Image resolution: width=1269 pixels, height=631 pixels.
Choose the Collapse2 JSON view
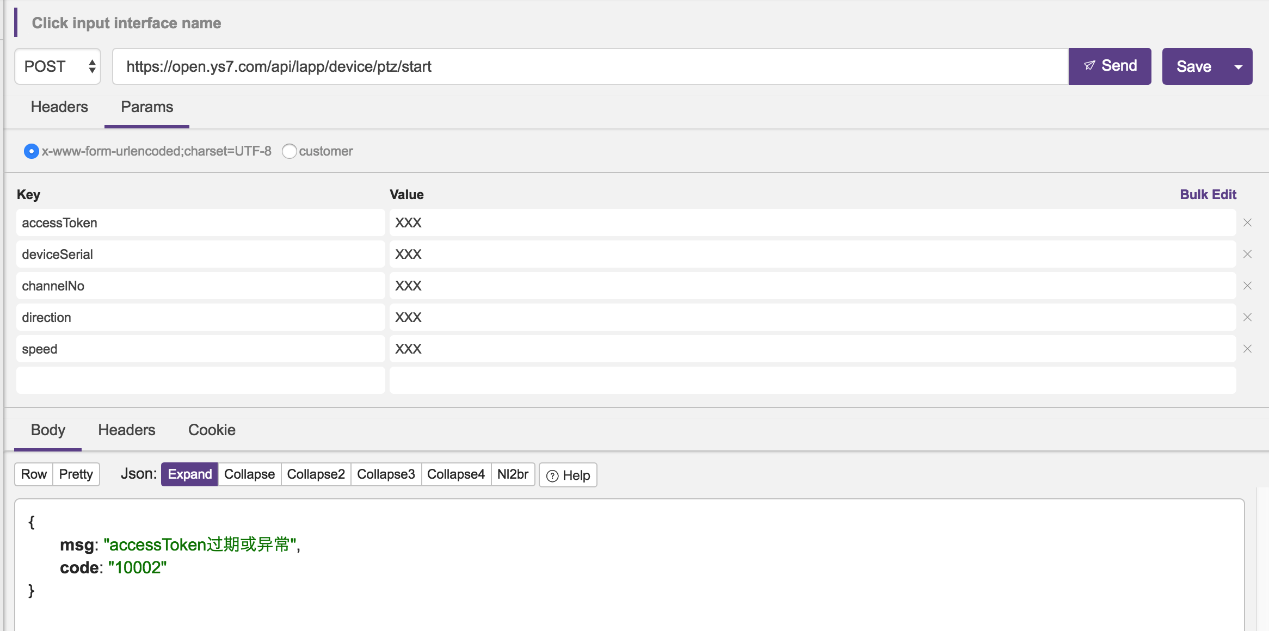316,474
